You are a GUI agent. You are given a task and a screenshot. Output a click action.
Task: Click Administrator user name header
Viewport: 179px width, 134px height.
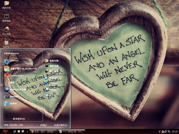coord(11,53)
